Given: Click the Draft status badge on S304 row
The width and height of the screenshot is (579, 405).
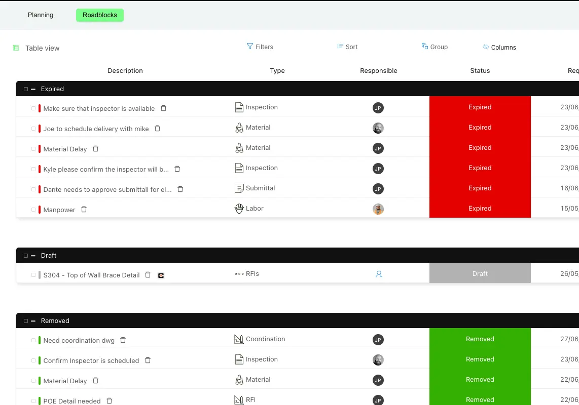Looking at the screenshot, I should 480,273.
